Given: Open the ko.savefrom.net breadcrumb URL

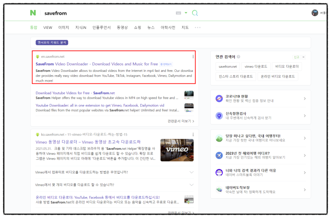Looking at the screenshot, I should click(84, 134).
